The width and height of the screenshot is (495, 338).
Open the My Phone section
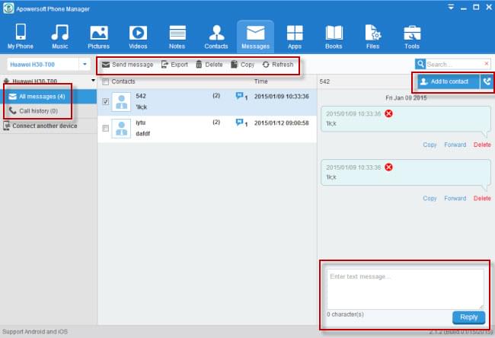[21, 37]
